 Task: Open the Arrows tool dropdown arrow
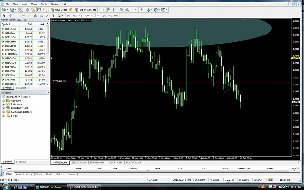click(x=62, y=16)
